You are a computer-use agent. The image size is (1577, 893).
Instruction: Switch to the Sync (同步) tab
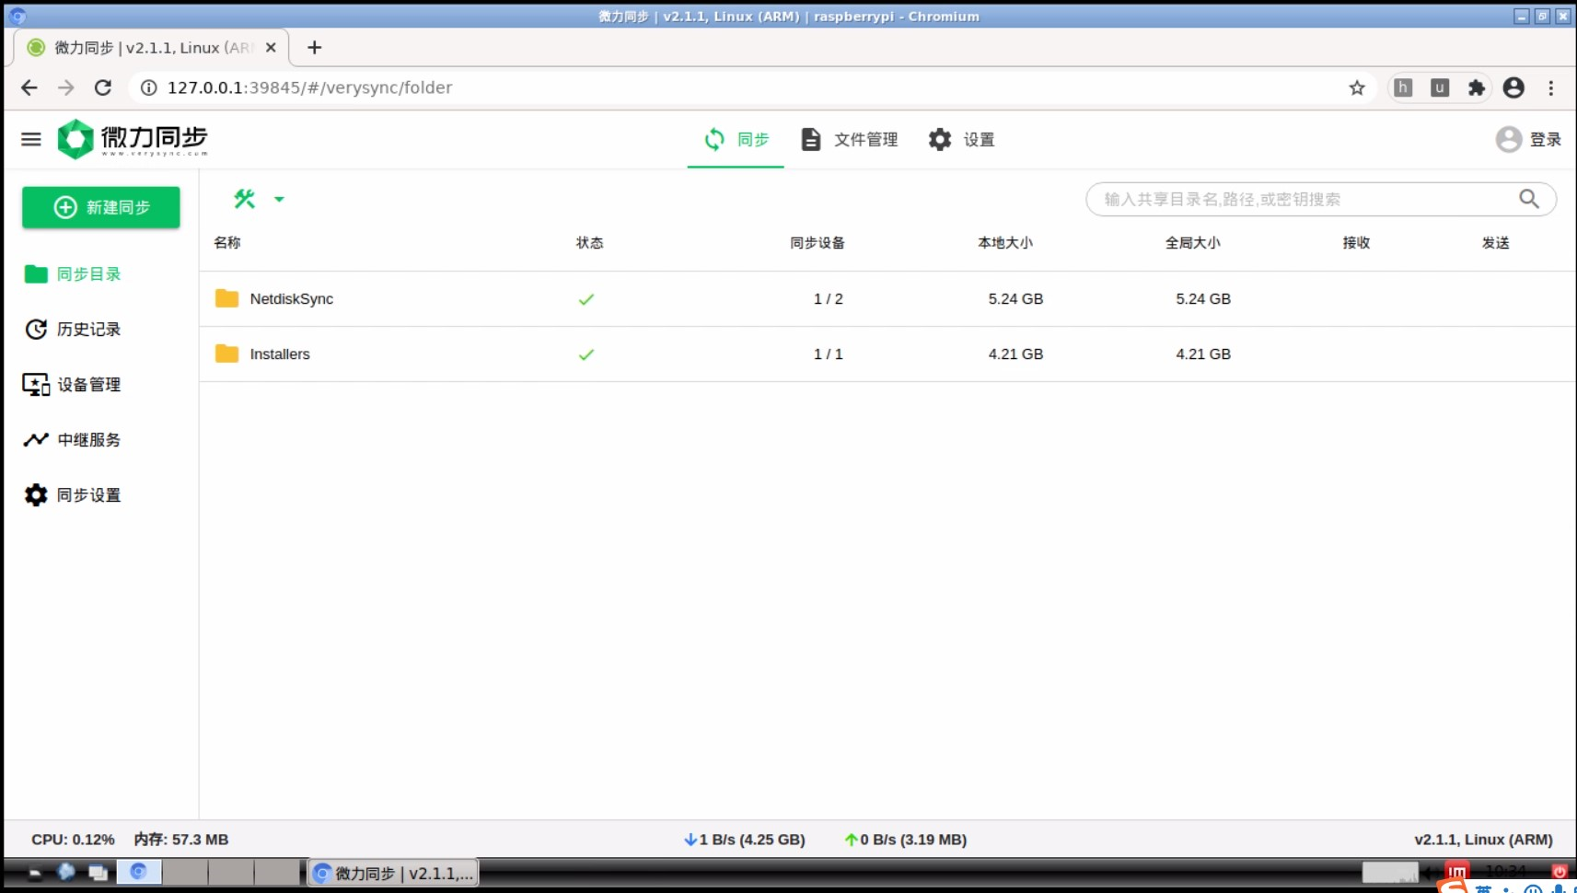click(736, 139)
